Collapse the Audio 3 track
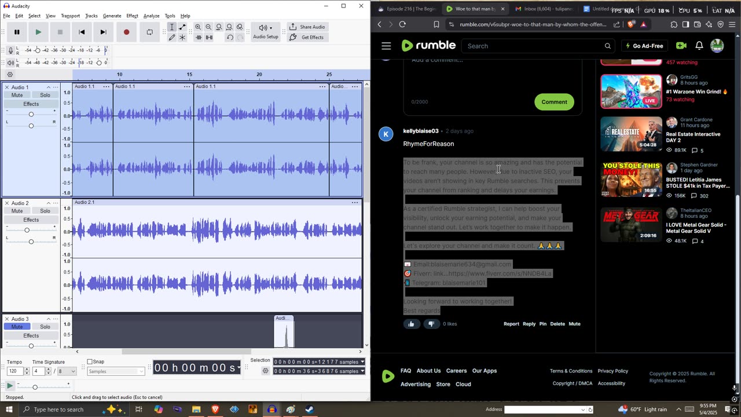741x417 pixels. coord(48,319)
